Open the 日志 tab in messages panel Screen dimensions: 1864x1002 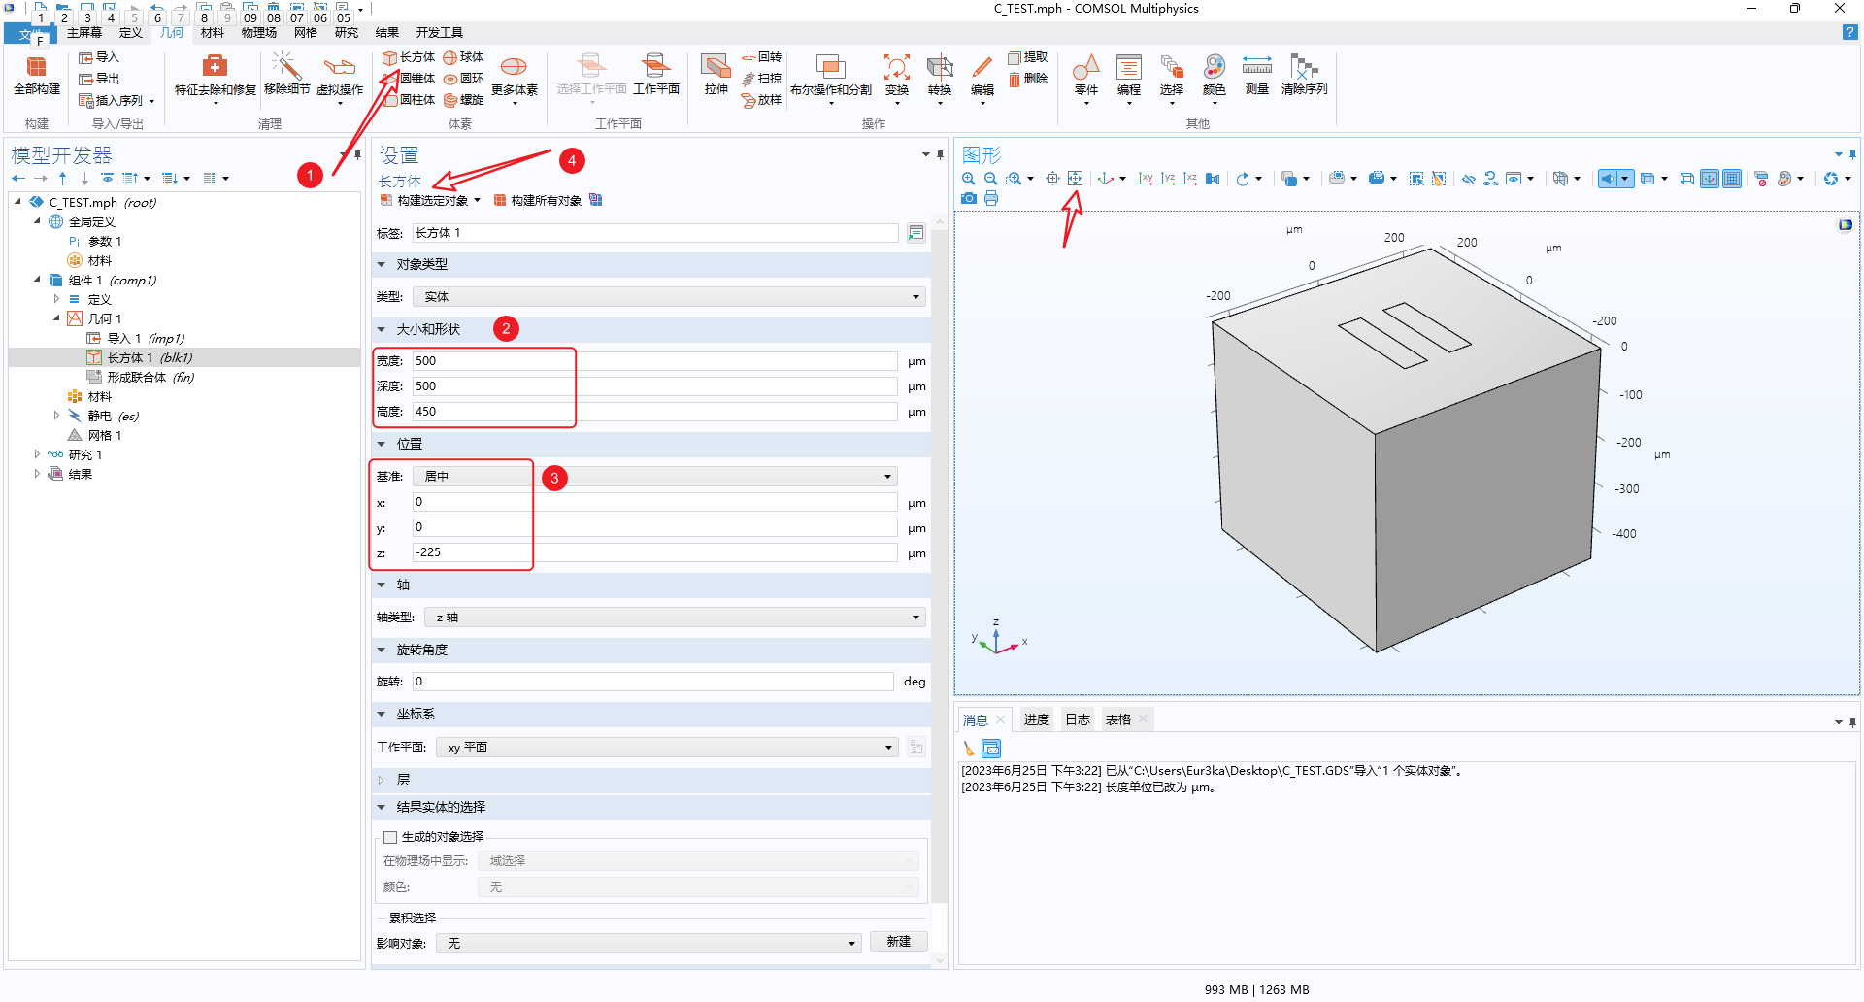(1077, 719)
